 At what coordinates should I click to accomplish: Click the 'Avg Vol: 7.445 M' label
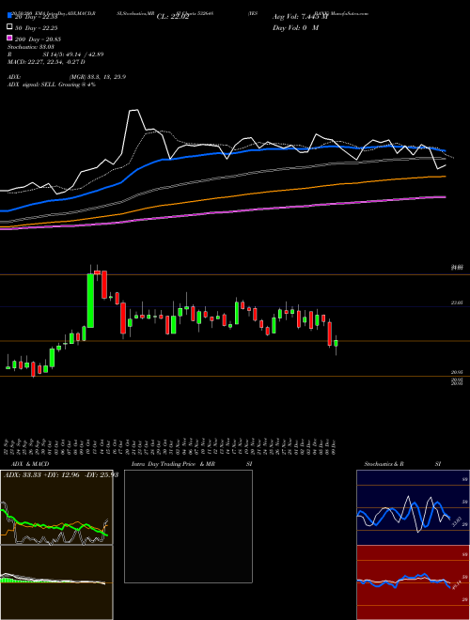(x=300, y=17)
